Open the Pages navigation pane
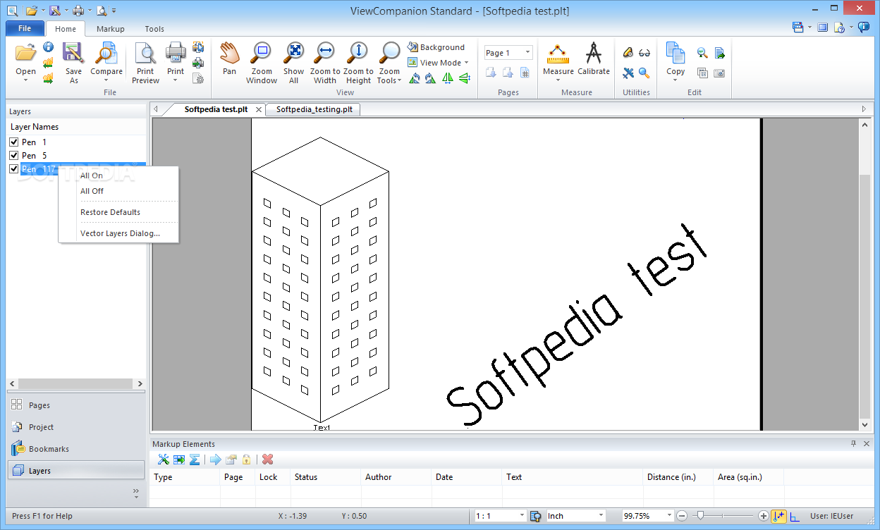 click(76, 405)
